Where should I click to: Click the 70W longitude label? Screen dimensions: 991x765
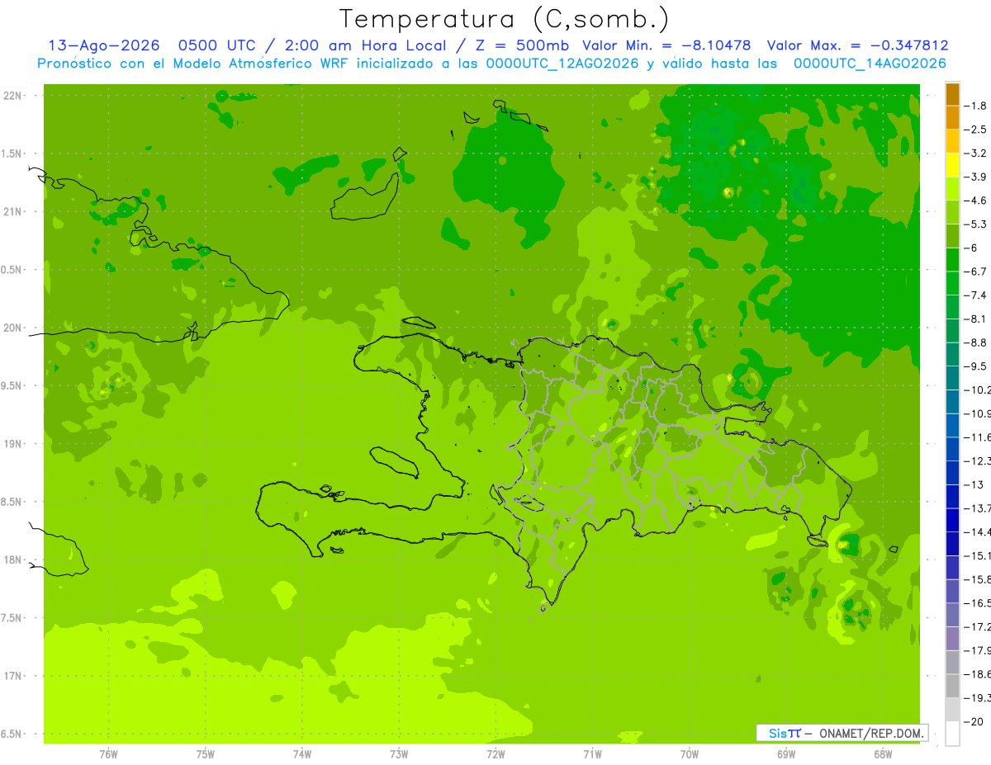click(690, 753)
